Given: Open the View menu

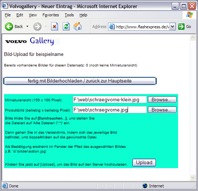Looking at the screenshot, I should pyautogui.click(x=33, y=15).
